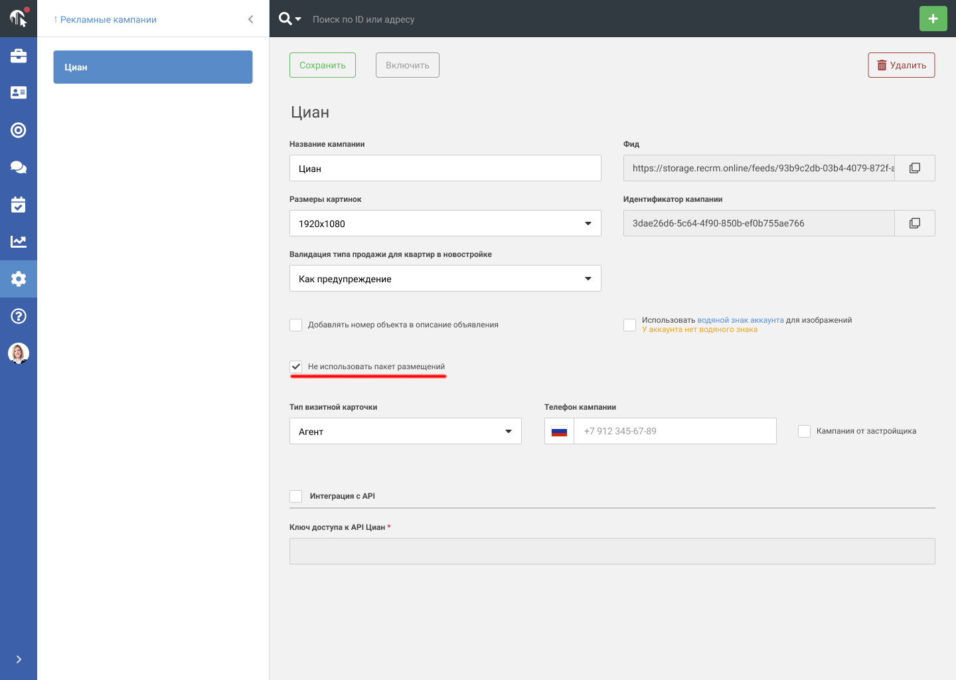Focus the search by ID or address field
The height and width of the screenshot is (680, 956).
click(x=363, y=19)
